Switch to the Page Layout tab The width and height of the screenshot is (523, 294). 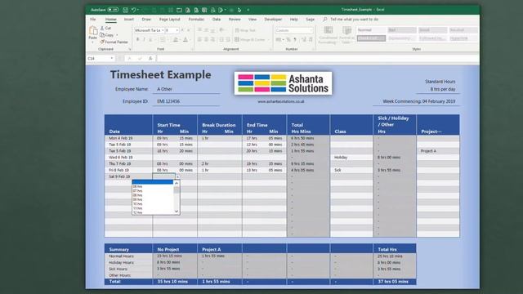click(x=170, y=20)
